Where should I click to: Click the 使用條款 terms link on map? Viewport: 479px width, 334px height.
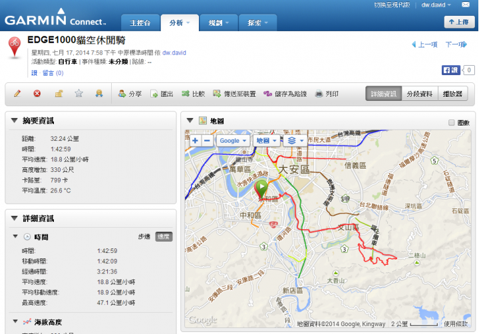coord(456,324)
